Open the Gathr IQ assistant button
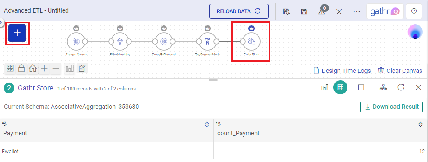Screen dimensions: 428x162 pos(385,11)
